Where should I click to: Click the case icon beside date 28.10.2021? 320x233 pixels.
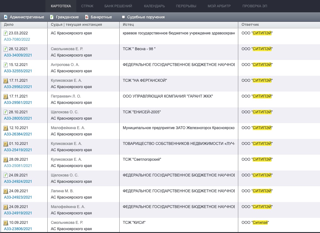[6, 112]
